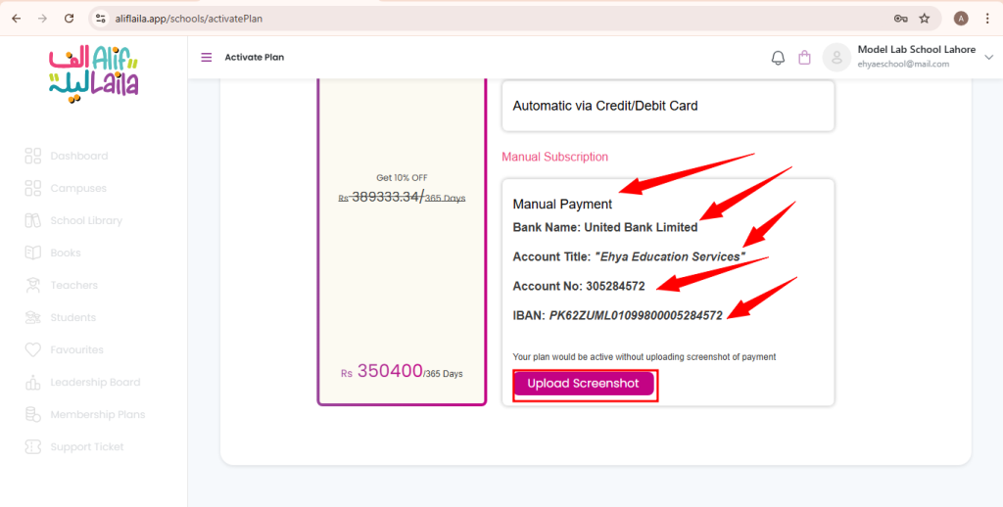This screenshot has height=507, width=1003.
Task: Click the hamburger menu icon beside Activate Plan
Action: 206,58
